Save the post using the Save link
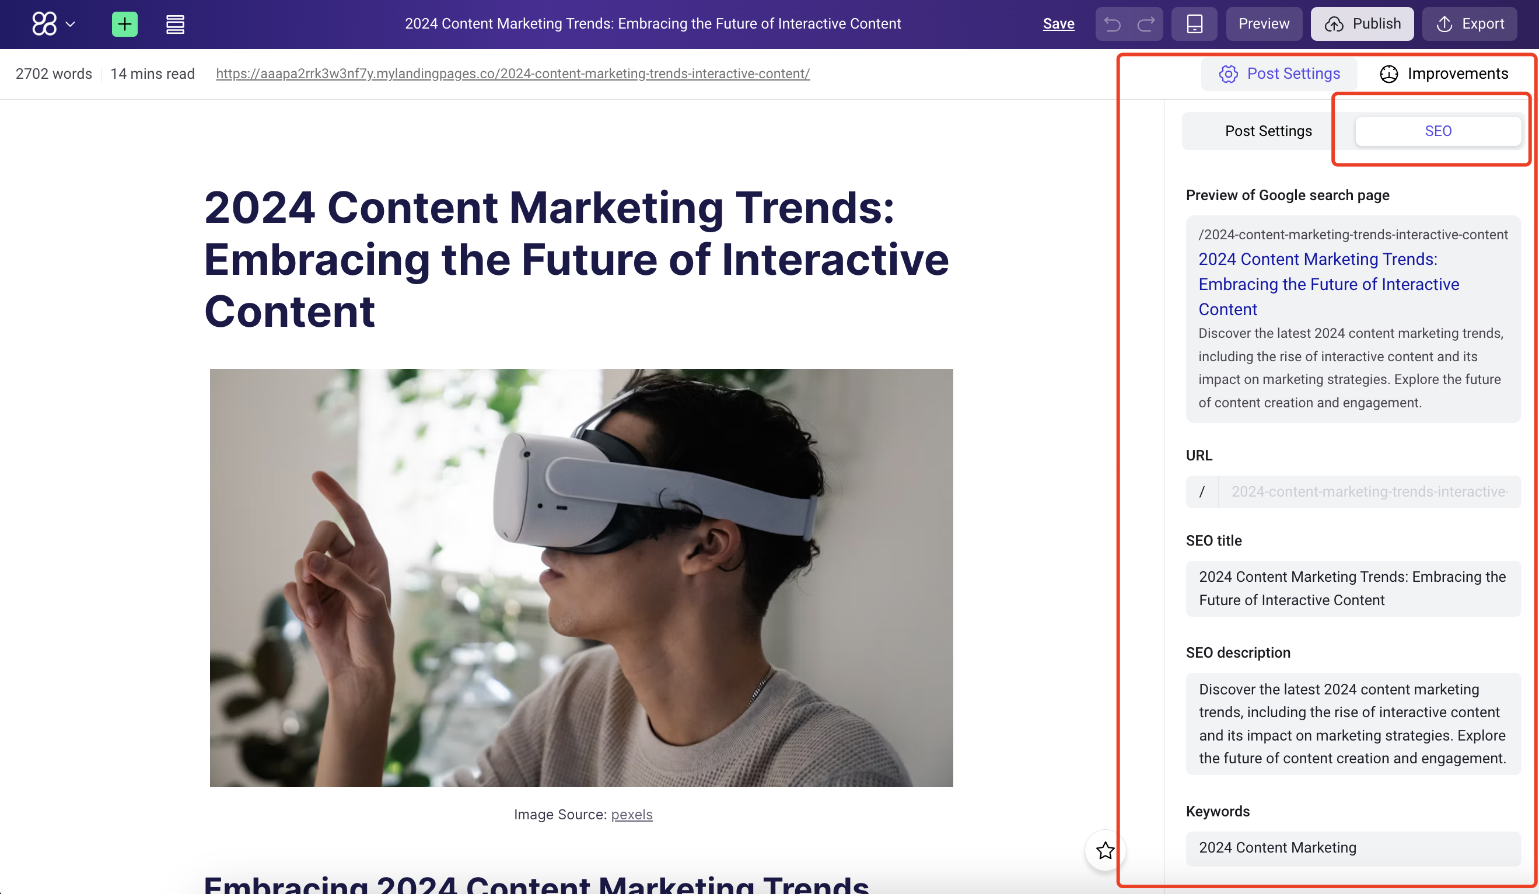This screenshot has width=1539, height=894. pyautogui.click(x=1058, y=24)
